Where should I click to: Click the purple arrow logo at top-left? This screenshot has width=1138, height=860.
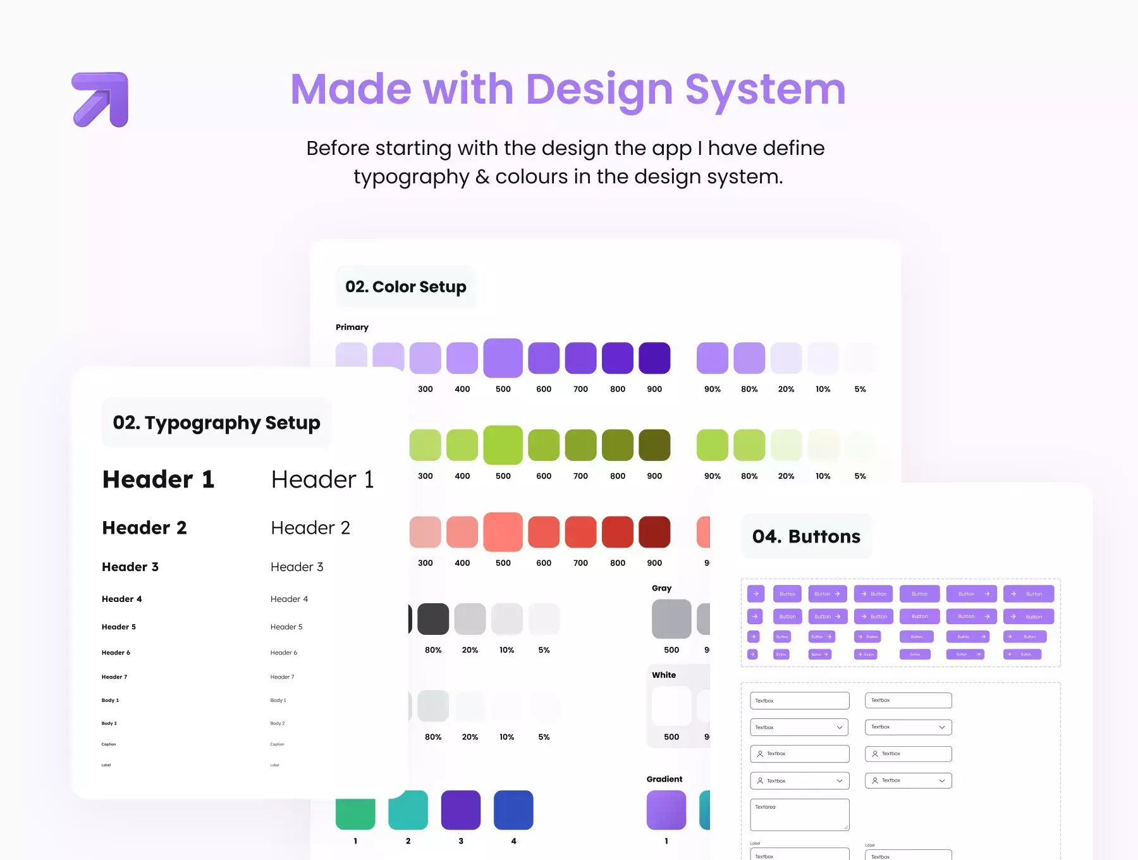click(x=101, y=99)
